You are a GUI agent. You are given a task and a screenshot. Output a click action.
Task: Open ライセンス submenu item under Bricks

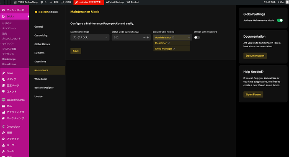(x=8, y=54)
